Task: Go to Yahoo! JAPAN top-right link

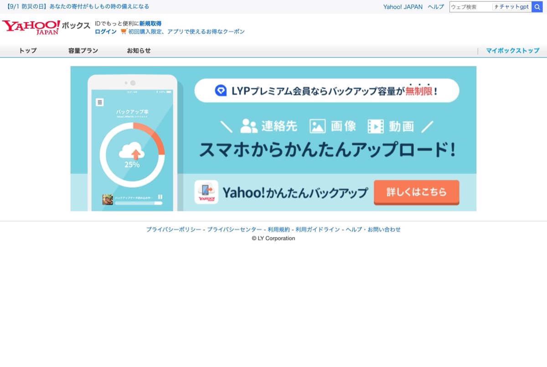Action: (403, 7)
